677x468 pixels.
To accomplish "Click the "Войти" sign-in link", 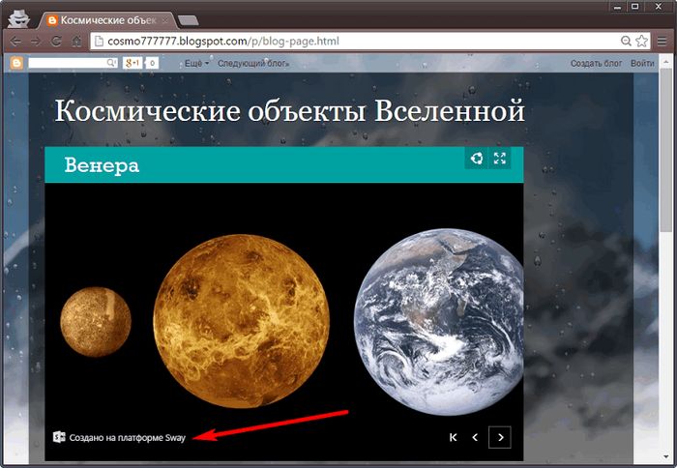I will 642,63.
